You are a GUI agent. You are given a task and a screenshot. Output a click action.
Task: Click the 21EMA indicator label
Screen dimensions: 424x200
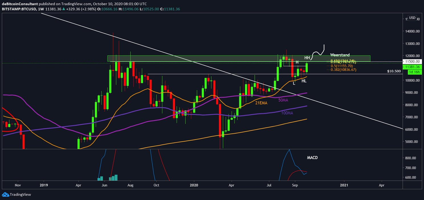tap(261, 103)
